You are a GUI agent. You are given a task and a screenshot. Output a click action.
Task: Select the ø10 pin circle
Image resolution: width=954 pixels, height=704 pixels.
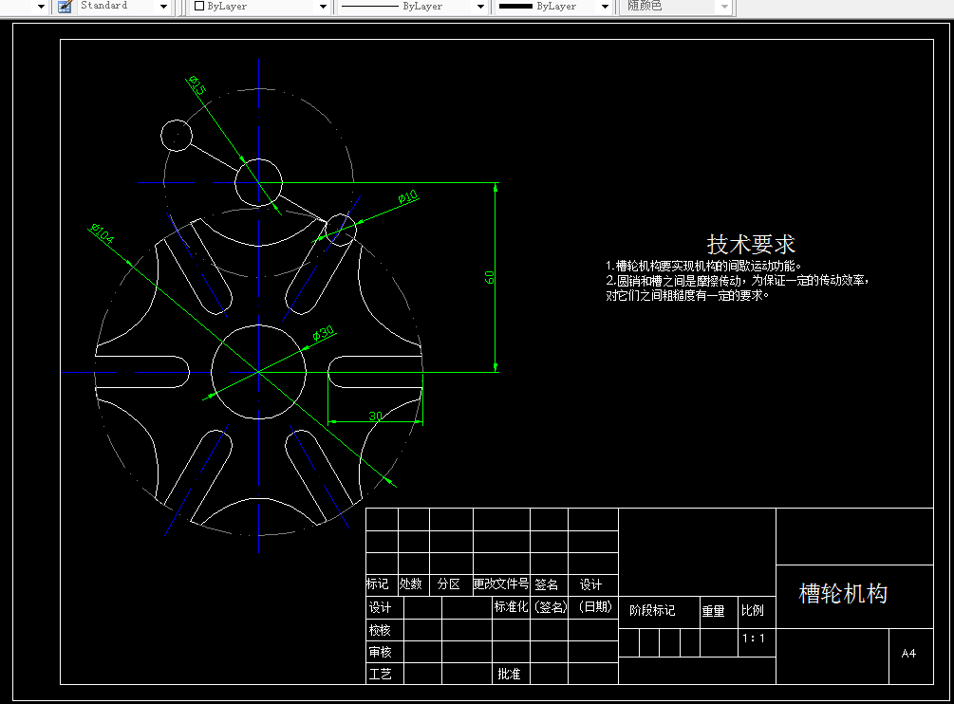click(341, 230)
